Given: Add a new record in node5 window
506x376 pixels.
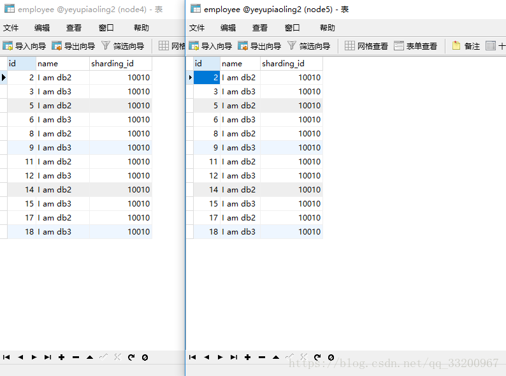Looking at the screenshot, I should (x=247, y=358).
